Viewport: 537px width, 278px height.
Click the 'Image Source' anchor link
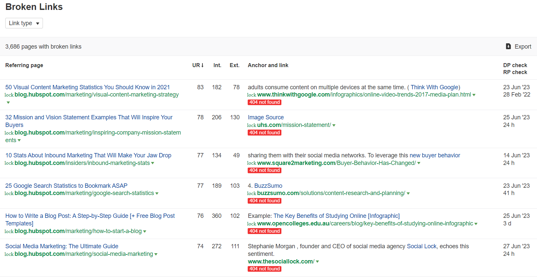[266, 117]
